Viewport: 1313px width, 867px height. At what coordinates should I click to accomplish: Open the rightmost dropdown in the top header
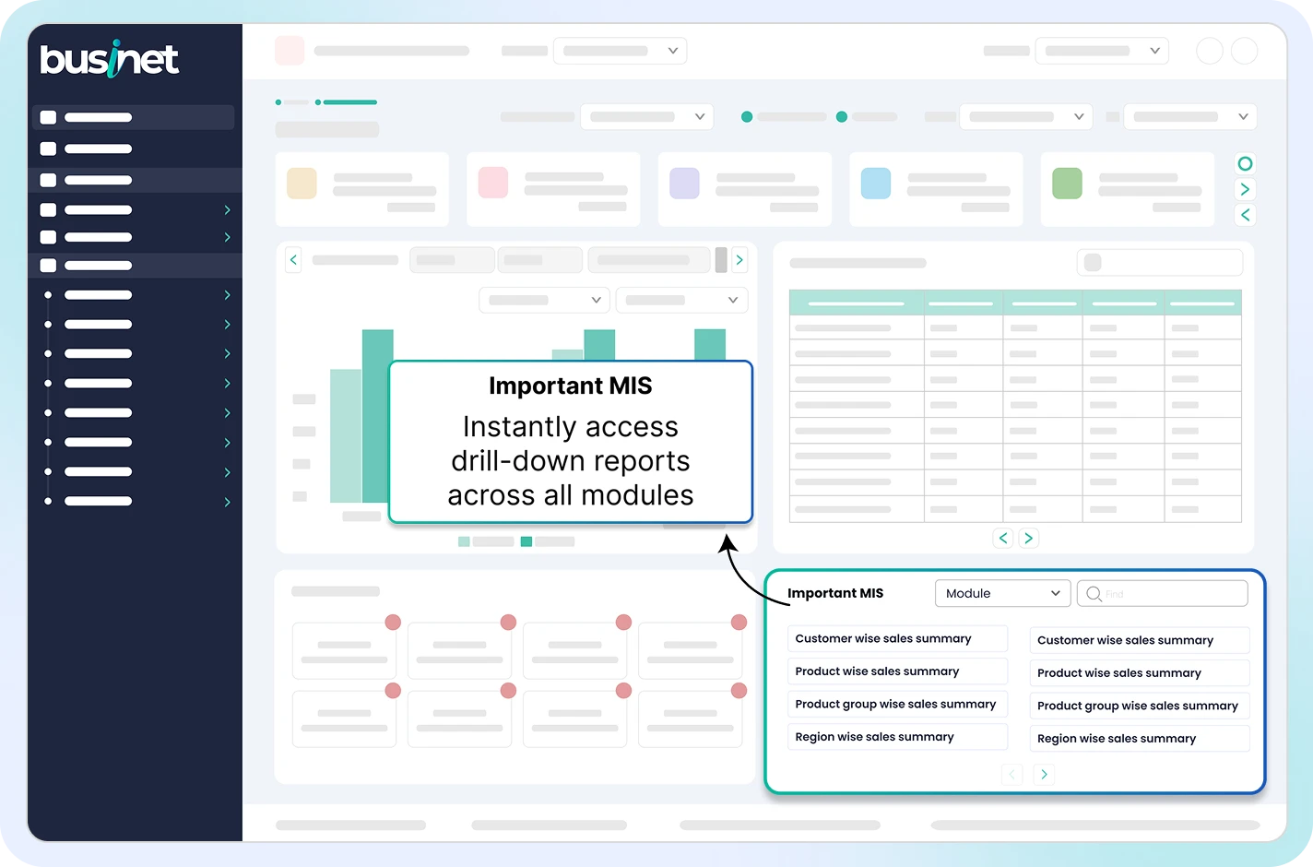click(1102, 51)
